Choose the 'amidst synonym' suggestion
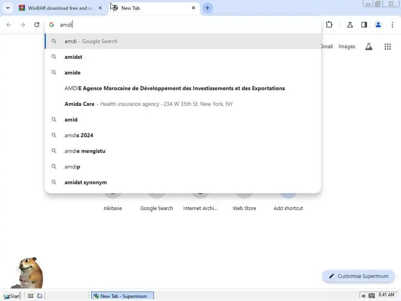This screenshot has width=401, height=301. [183, 182]
